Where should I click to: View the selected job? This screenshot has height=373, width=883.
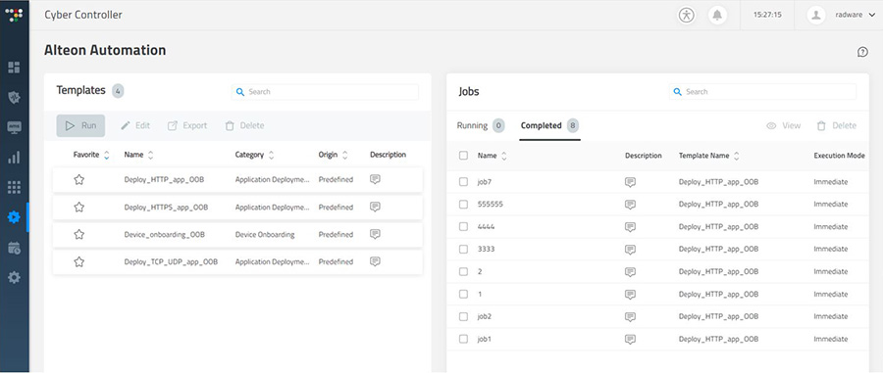pos(783,126)
